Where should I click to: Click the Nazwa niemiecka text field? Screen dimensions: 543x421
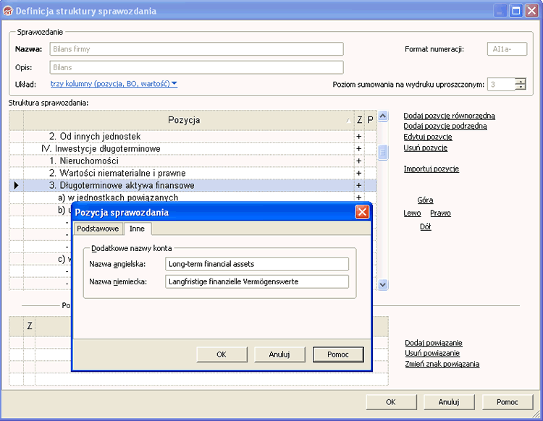[x=256, y=281]
